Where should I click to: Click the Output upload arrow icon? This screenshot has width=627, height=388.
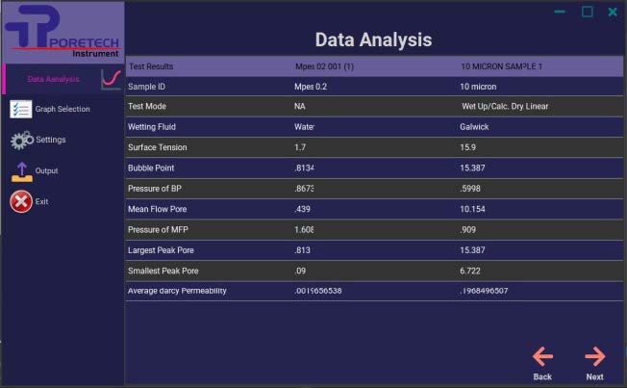click(x=20, y=171)
